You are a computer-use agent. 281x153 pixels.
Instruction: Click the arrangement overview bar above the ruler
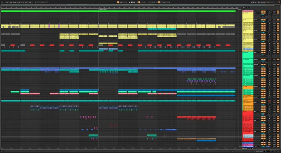click(137, 5)
